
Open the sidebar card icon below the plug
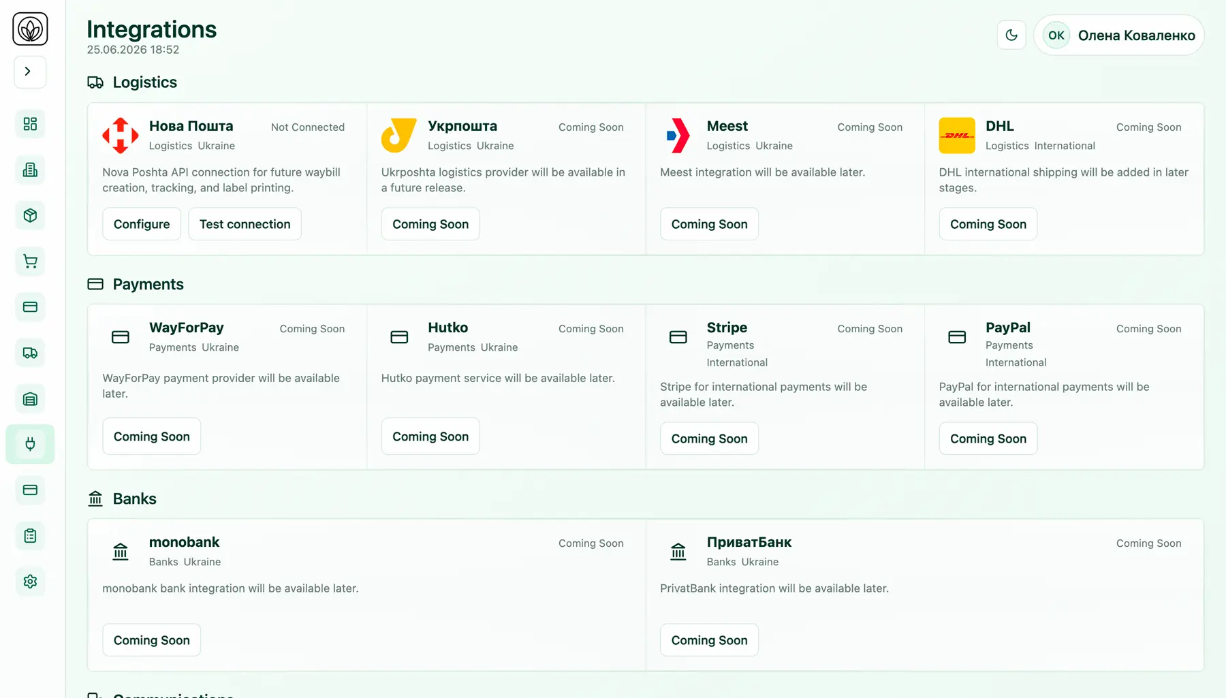point(30,490)
